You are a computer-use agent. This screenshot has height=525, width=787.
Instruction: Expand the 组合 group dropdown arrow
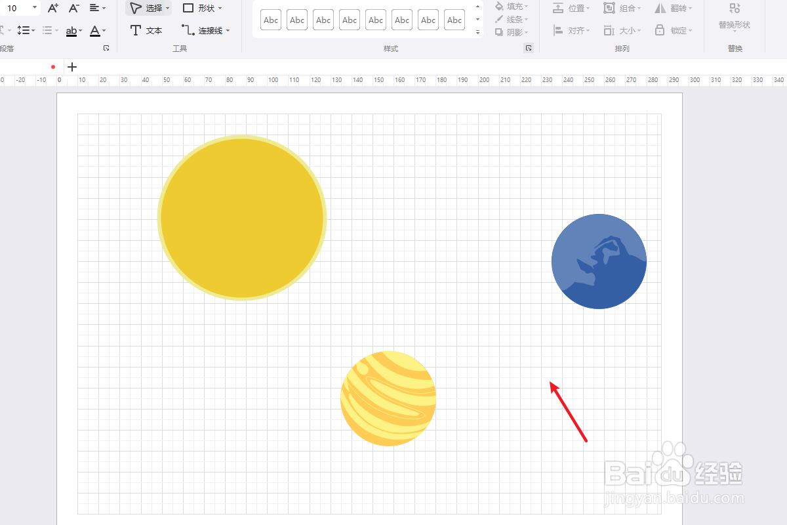click(x=639, y=9)
